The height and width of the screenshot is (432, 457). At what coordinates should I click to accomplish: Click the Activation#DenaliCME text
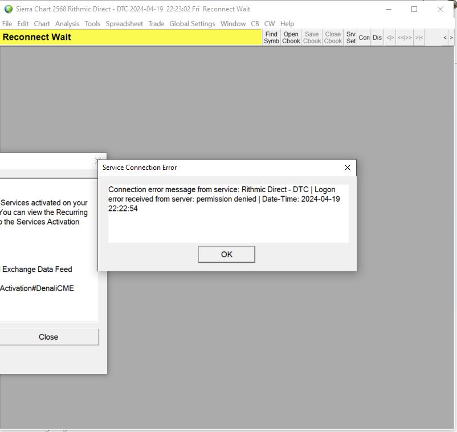(37, 288)
